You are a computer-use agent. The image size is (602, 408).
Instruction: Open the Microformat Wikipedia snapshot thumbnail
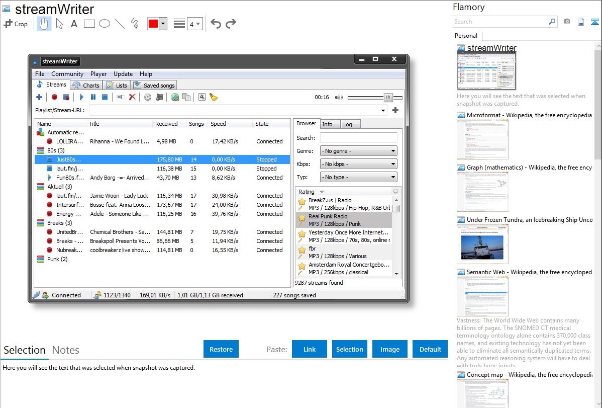coord(482,139)
